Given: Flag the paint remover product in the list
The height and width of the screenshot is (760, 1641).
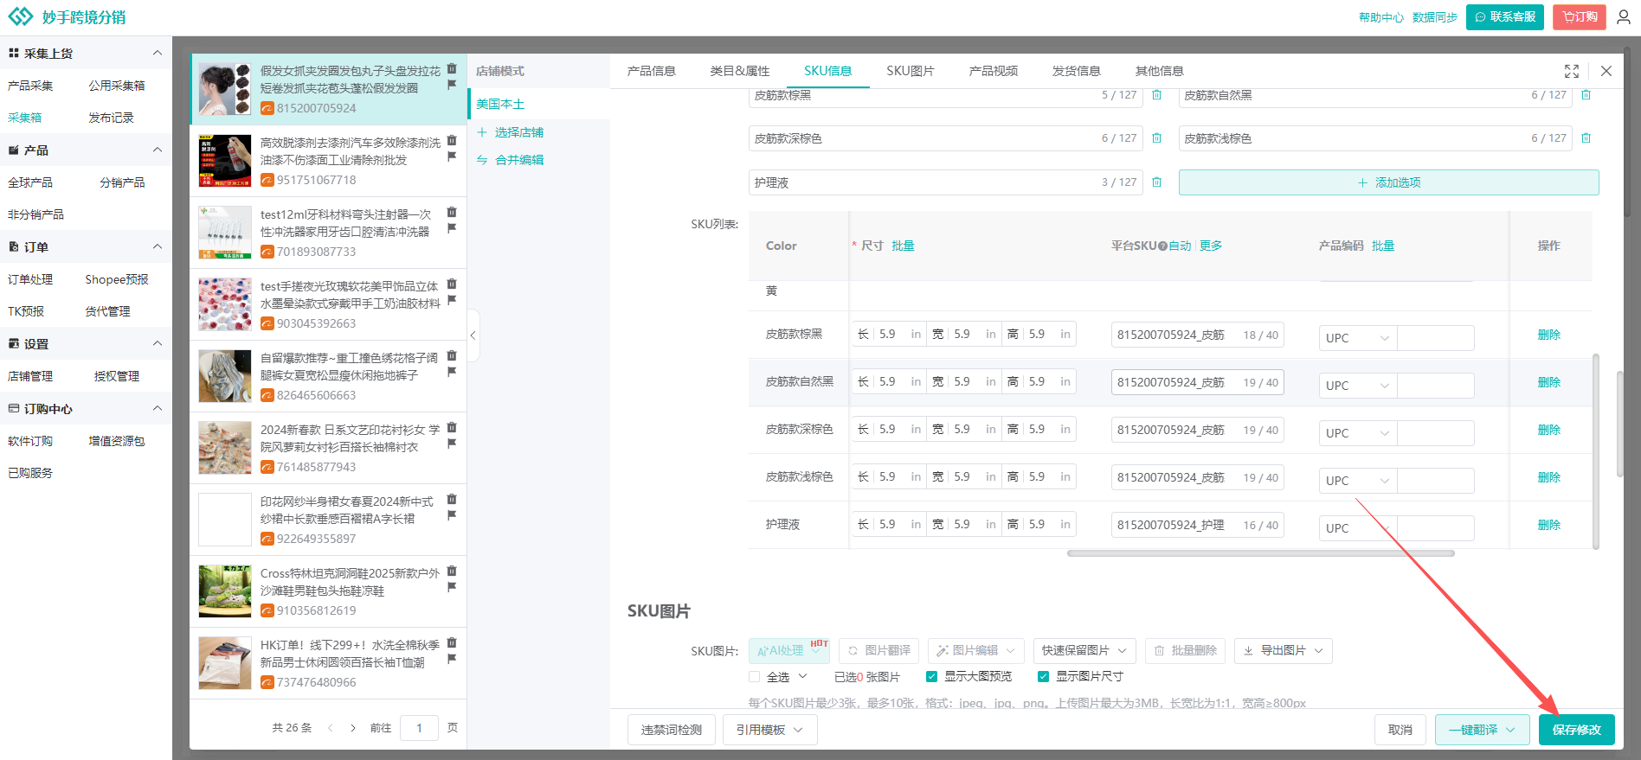Looking at the screenshot, I should pyautogui.click(x=452, y=156).
